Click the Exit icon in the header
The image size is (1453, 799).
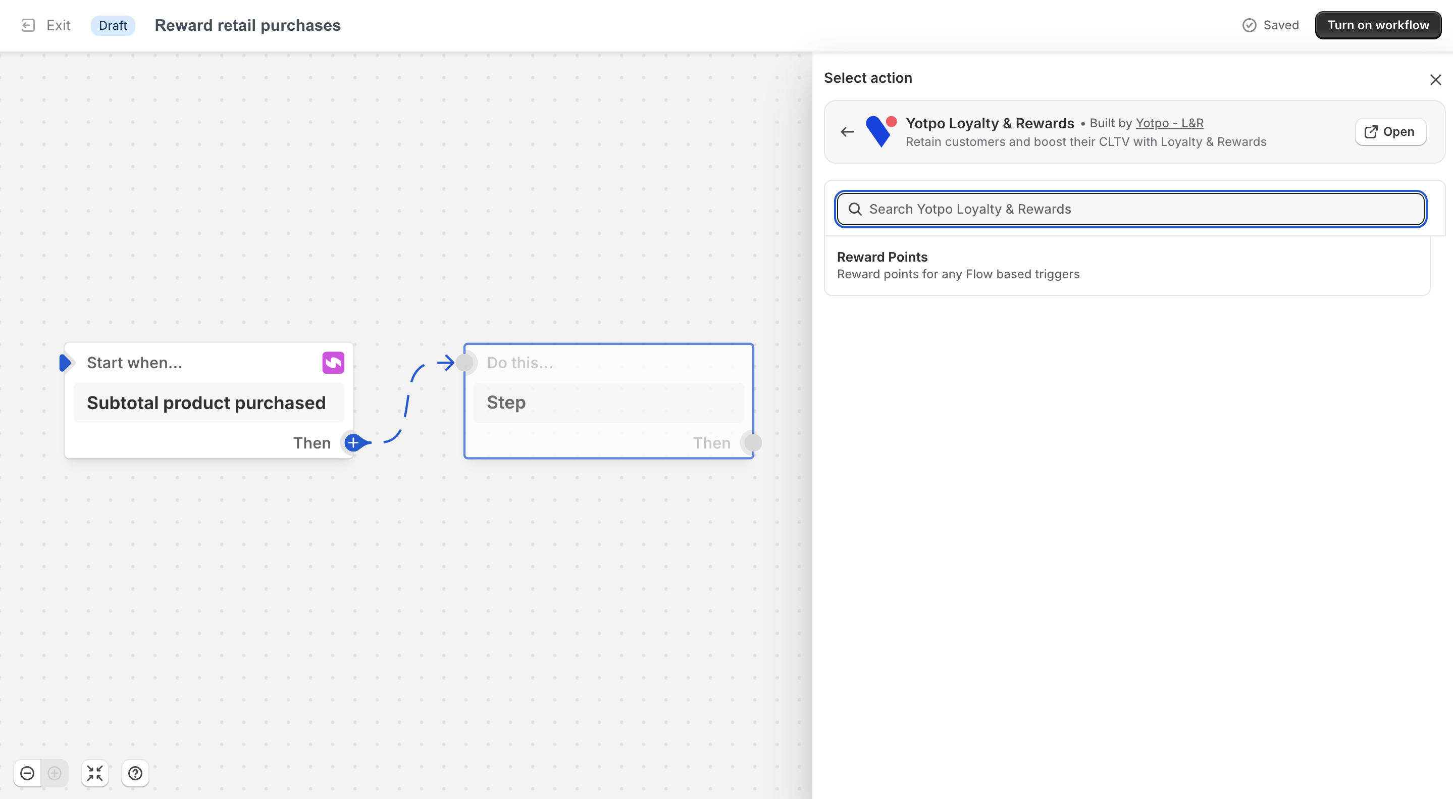pos(28,25)
